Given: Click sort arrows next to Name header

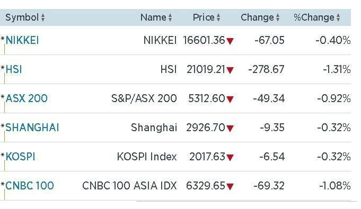Looking at the screenshot, I should tap(170, 17).
